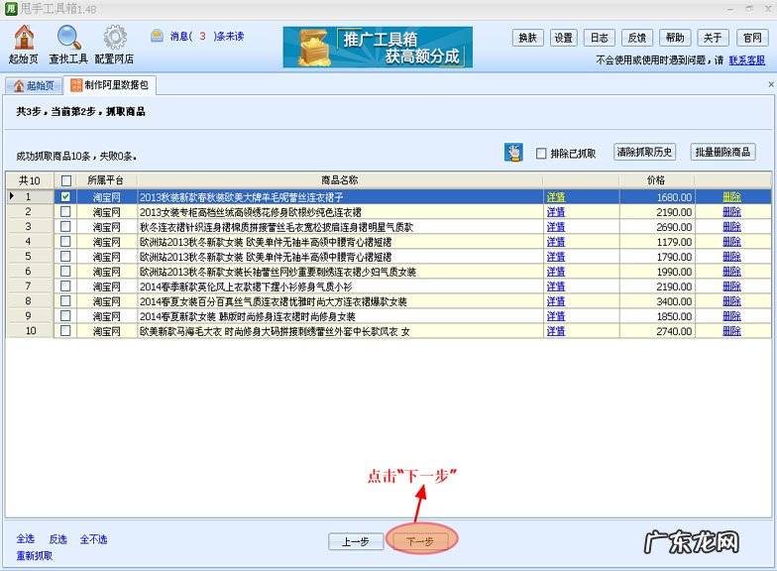Open the 起始页 home icon in toolbar

click(x=24, y=45)
